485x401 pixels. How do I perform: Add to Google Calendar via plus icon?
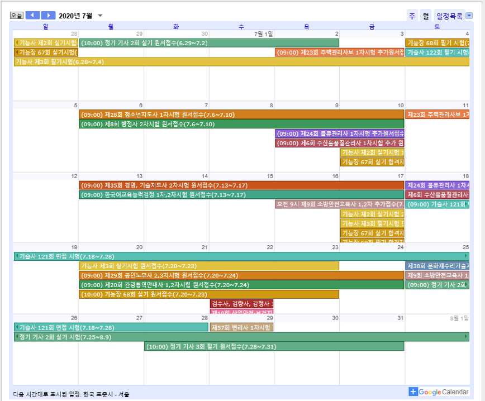(x=413, y=392)
